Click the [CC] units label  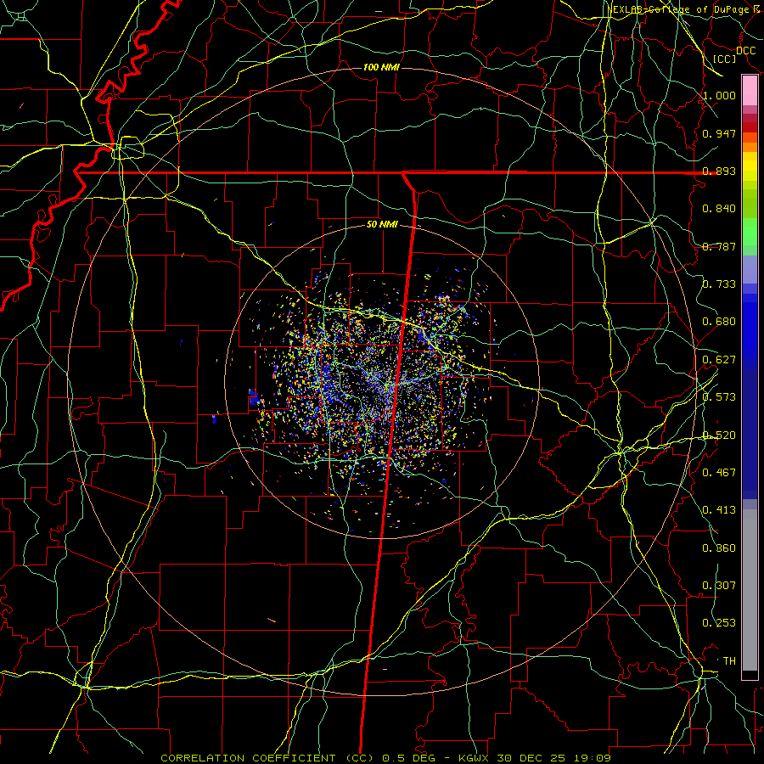[725, 59]
